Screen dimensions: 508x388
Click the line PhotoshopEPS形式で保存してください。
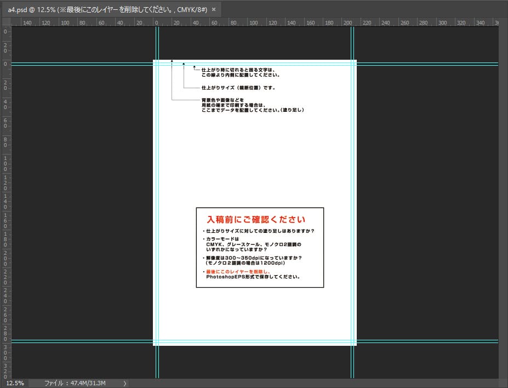[x=253, y=277]
